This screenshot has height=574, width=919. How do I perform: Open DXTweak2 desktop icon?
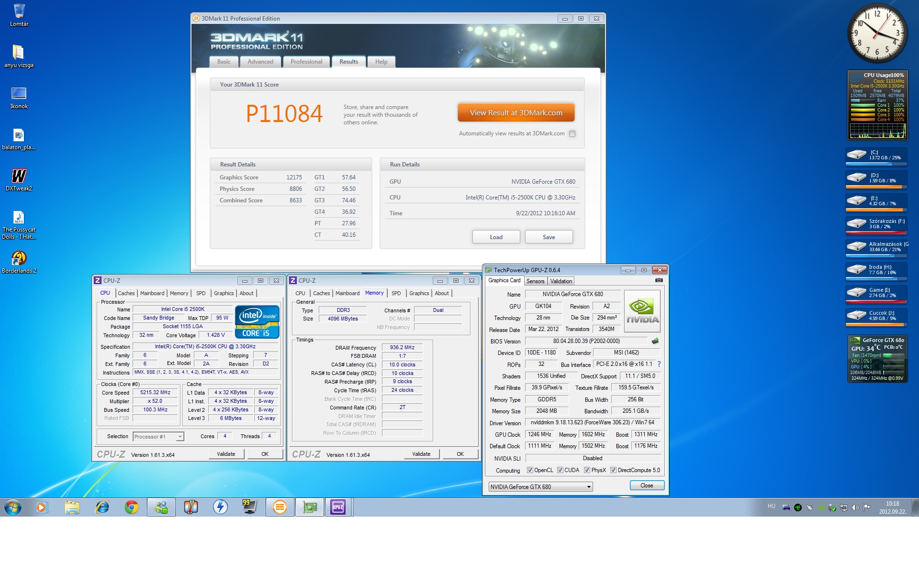click(x=19, y=176)
